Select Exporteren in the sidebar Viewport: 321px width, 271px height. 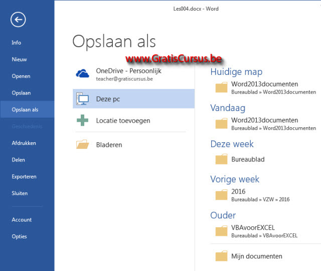pos(24,176)
